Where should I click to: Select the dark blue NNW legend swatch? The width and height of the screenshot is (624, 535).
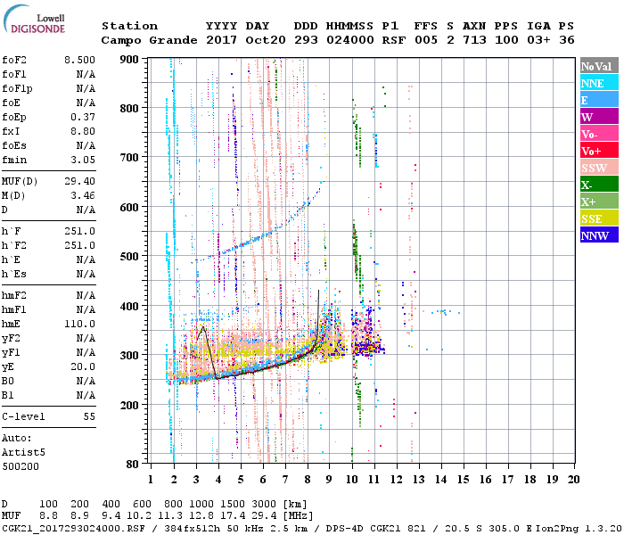(x=595, y=235)
